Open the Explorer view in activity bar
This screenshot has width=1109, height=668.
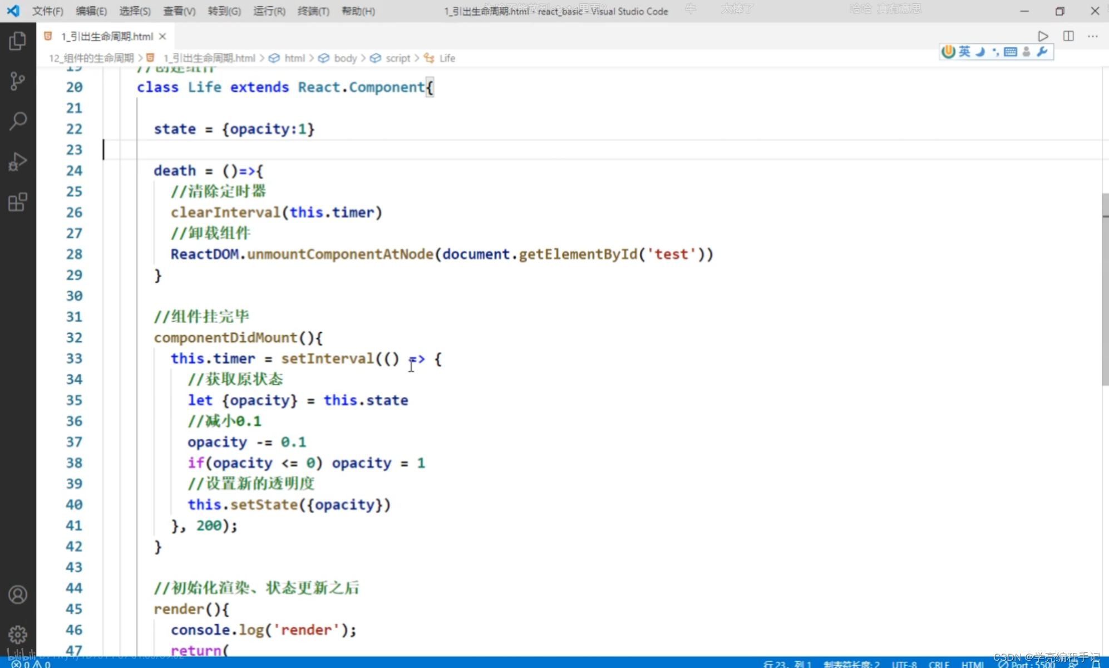coord(18,41)
